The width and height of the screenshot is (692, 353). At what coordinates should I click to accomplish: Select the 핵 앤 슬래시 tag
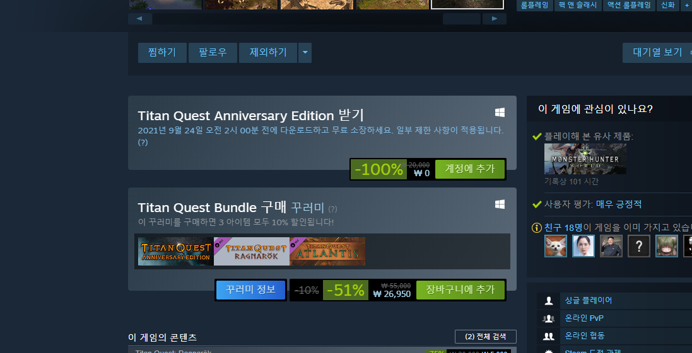pyautogui.click(x=578, y=5)
